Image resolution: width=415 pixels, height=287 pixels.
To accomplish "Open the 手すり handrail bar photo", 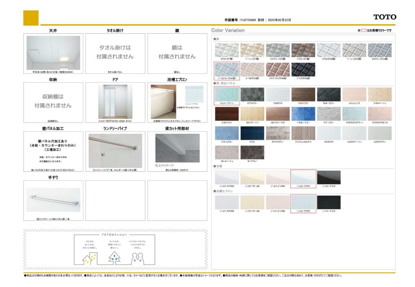I will [x=53, y=200].
